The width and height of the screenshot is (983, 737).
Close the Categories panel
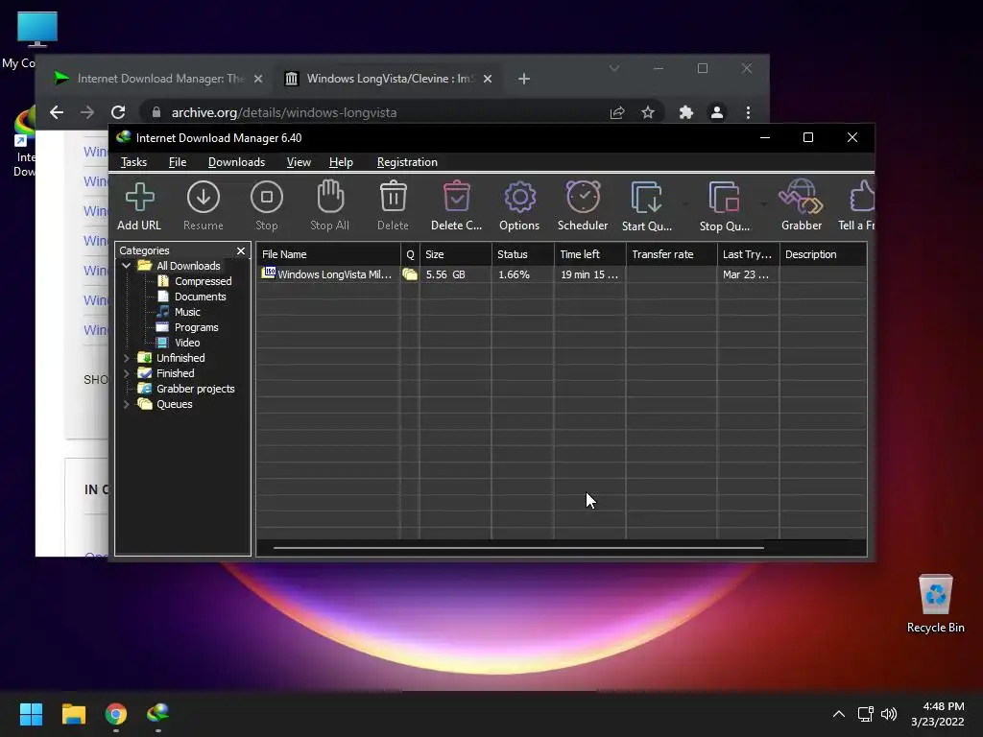pyautogui.click(x=241, y=250)
